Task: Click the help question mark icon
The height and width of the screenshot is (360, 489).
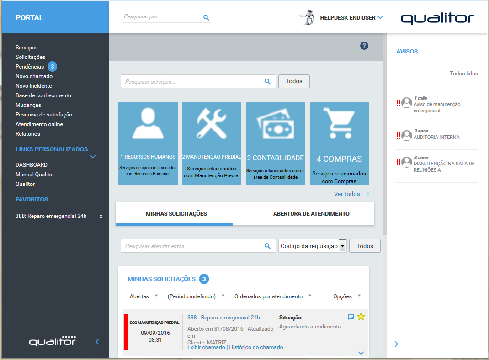Action: click(364, 46)
